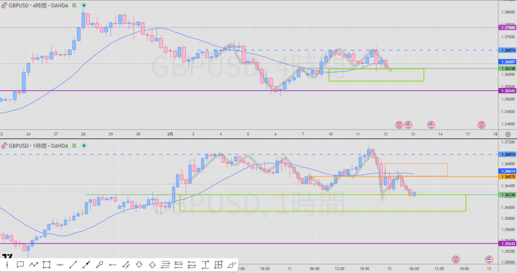
Task: Choose the arrow down marker tool
Action: (x=139, y=264)
